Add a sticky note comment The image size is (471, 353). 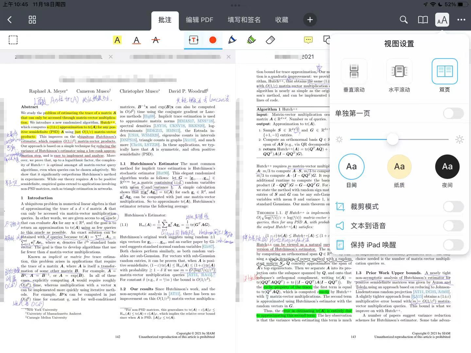point(308,40)
